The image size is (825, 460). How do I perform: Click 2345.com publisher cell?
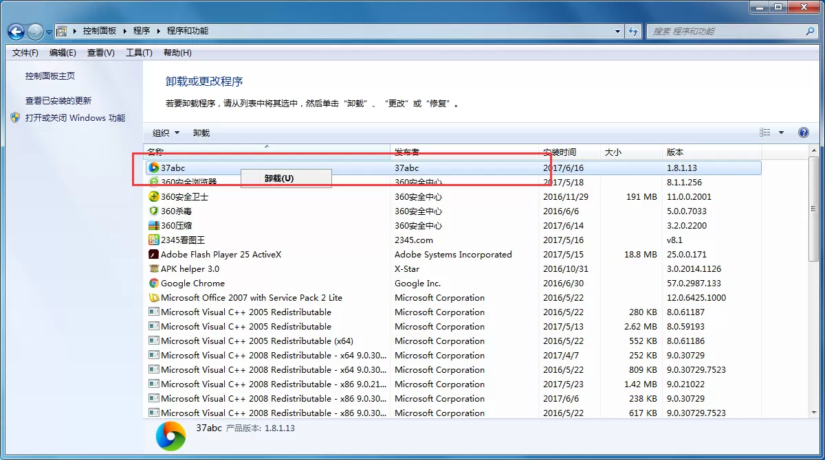(414, 240)
